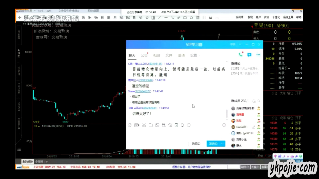This screenshot has height=179, width=319.
Task: Start a group voice call with phone icon
Action: pyautogui.click(x=241, y=55)
